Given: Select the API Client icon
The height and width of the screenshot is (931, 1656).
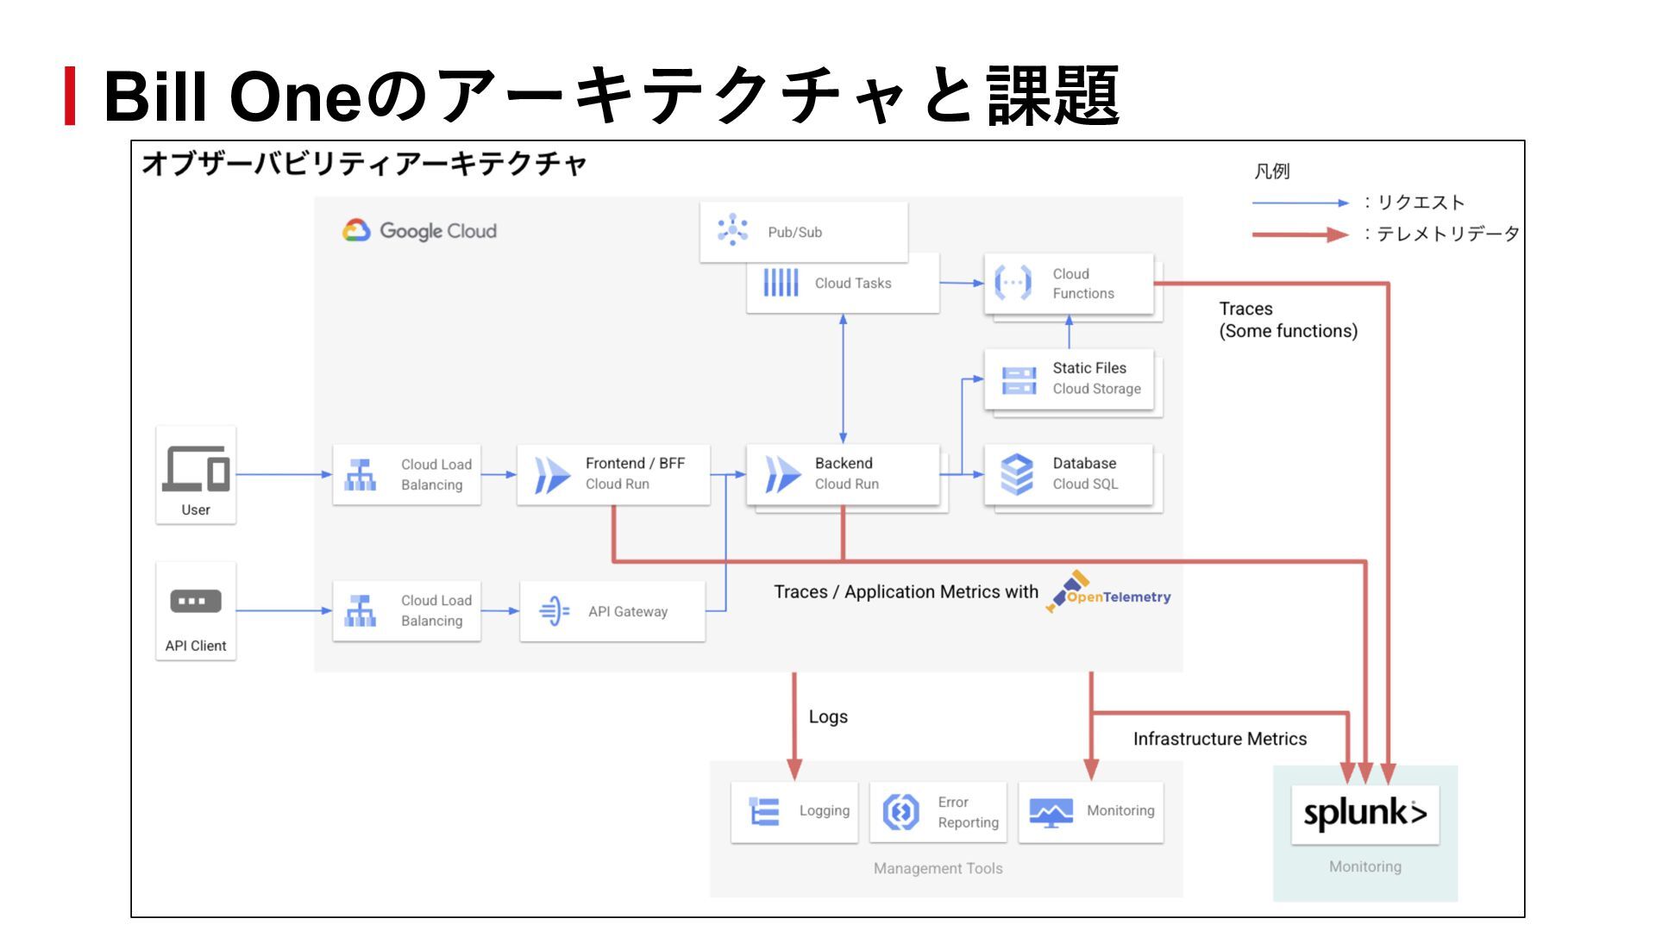Looking at the screenshot, I should click(x=196, y=601).
